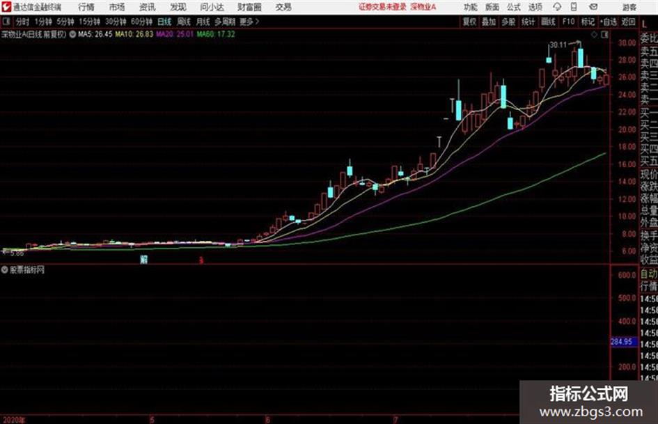Image resolution: width=658 pixels, height=424 pixels.
Task: Click the chart window layout icon near diamond
Action: (604, 35)
